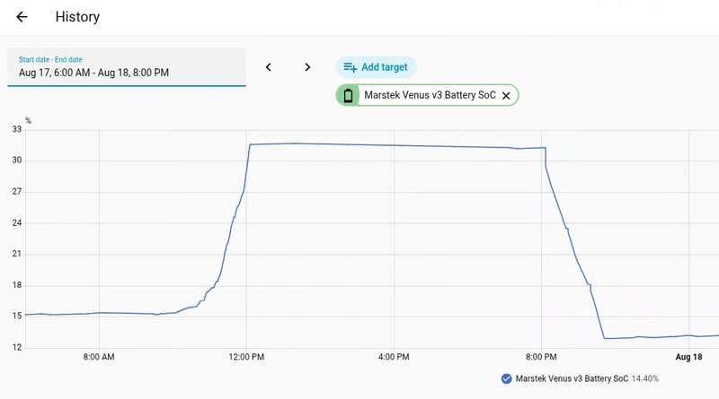Click the Add target button

point(376,67)
